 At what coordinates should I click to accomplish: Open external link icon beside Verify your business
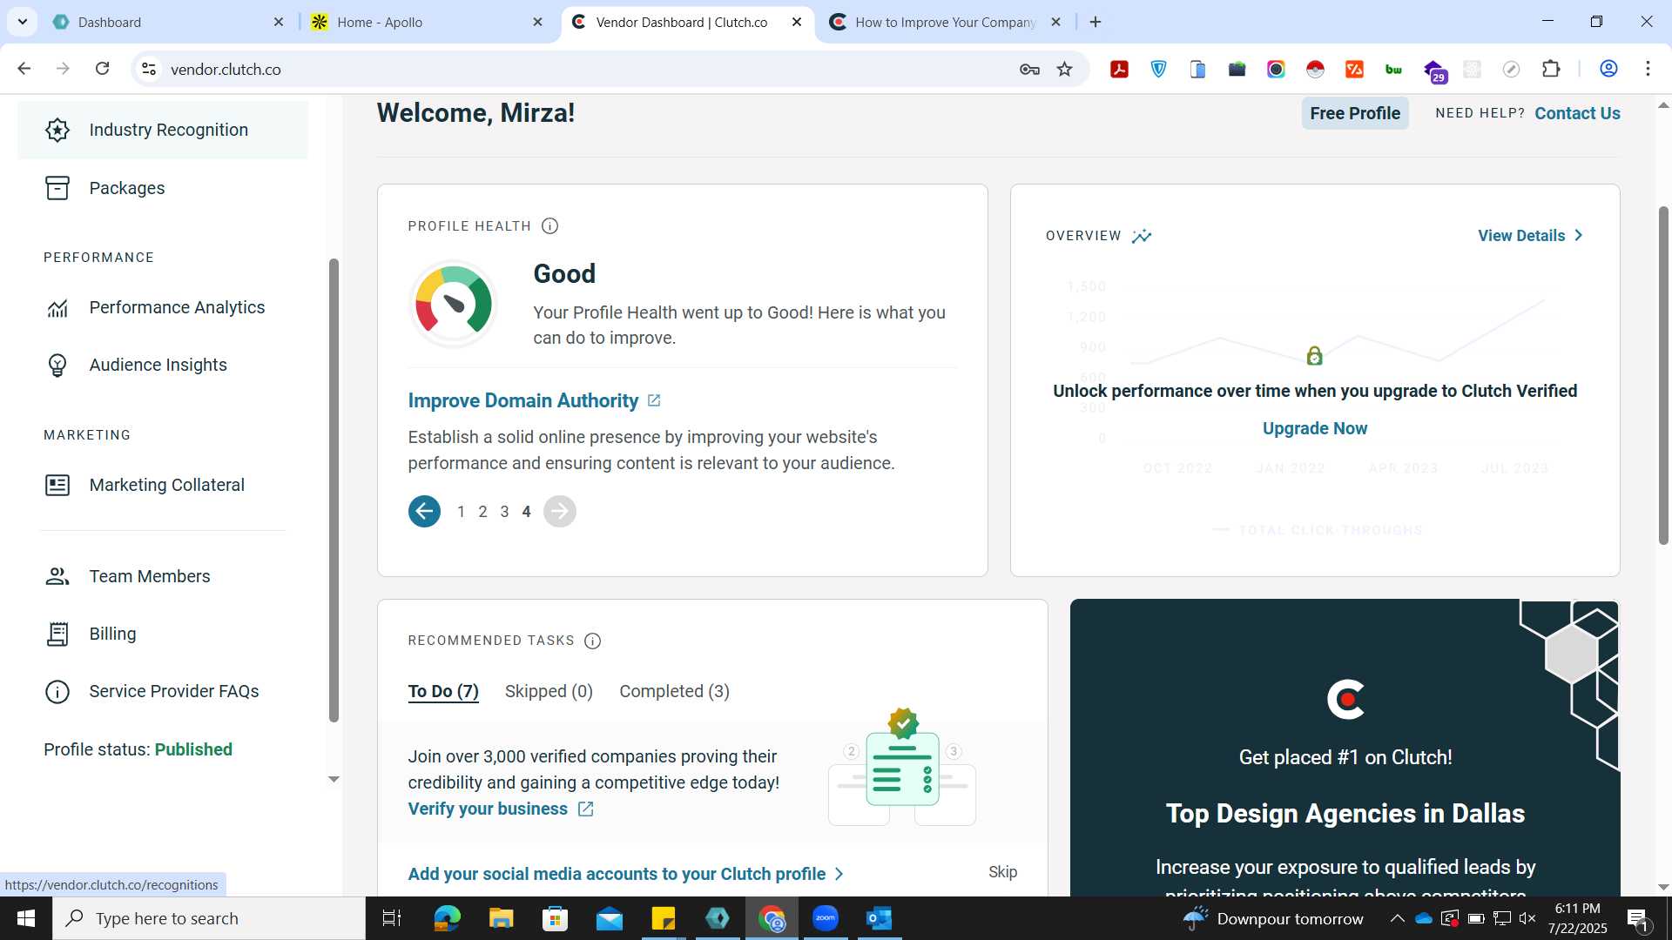586,809
